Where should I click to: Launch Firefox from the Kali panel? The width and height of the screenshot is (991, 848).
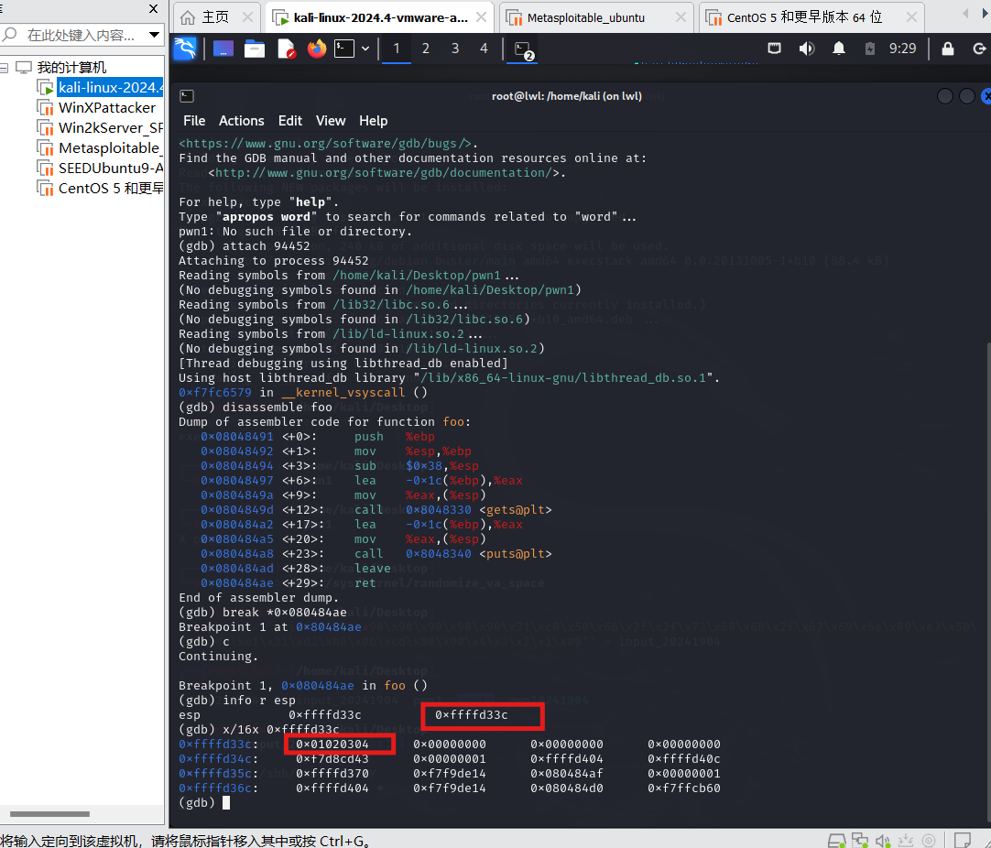[x=317, y=49]
